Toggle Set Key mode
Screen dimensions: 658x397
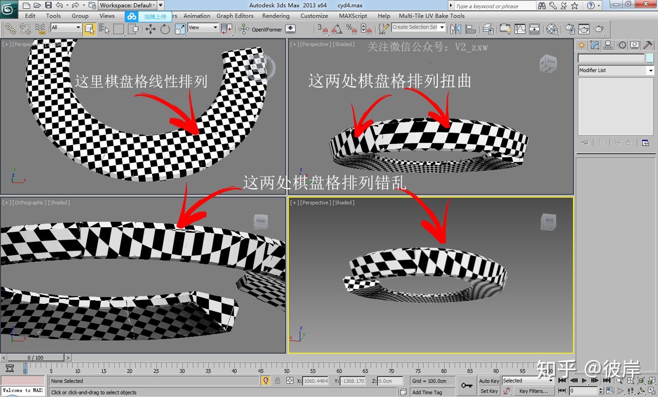click(489, 391)
